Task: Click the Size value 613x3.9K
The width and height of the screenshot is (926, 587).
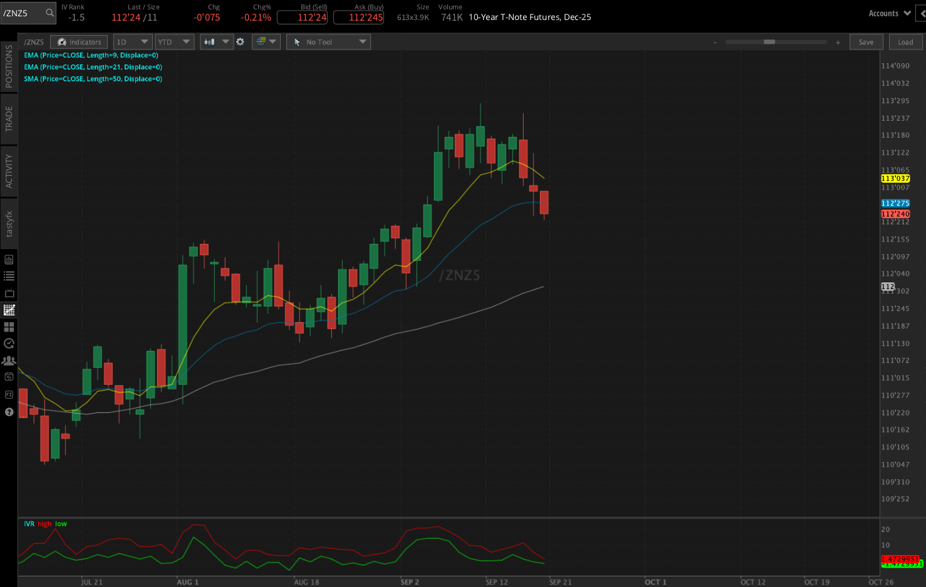Action: [x=413, y=18]
